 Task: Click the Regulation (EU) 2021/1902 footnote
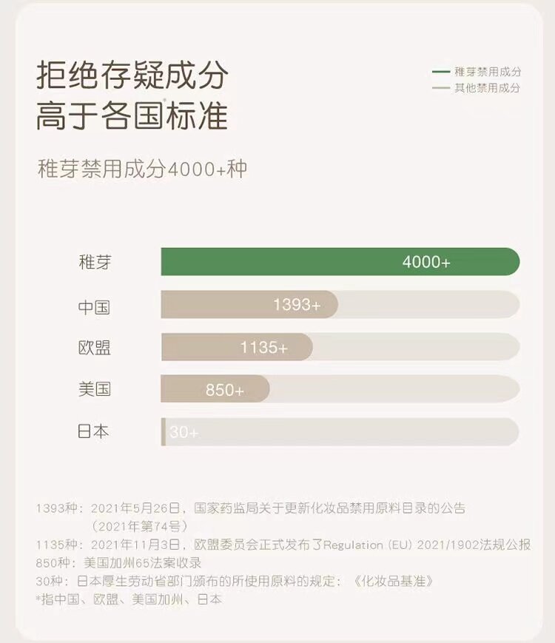pyautogui.click(x=283, y=545)
